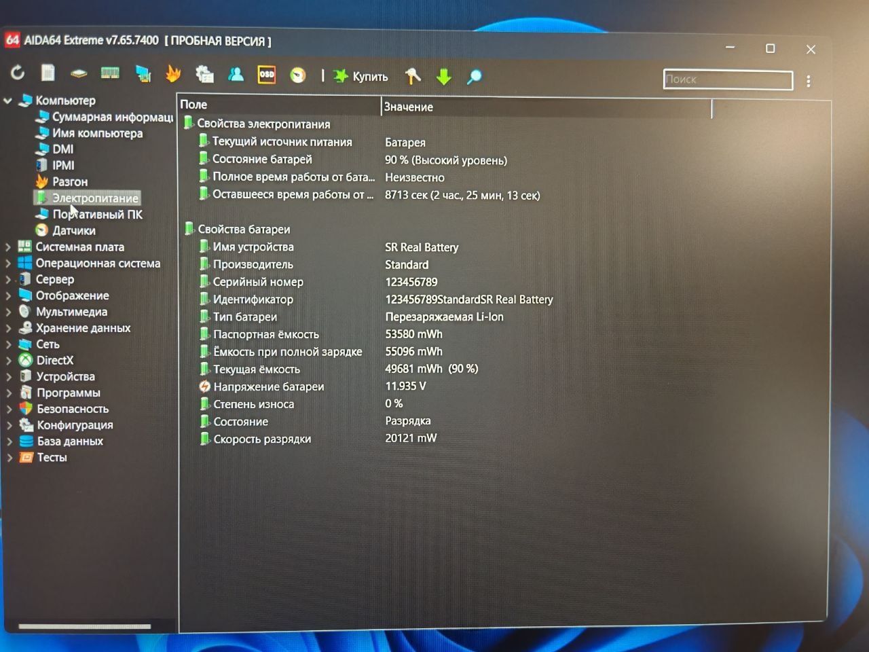
Task: Expand the Сервер tree node
Action: [9, 280]
